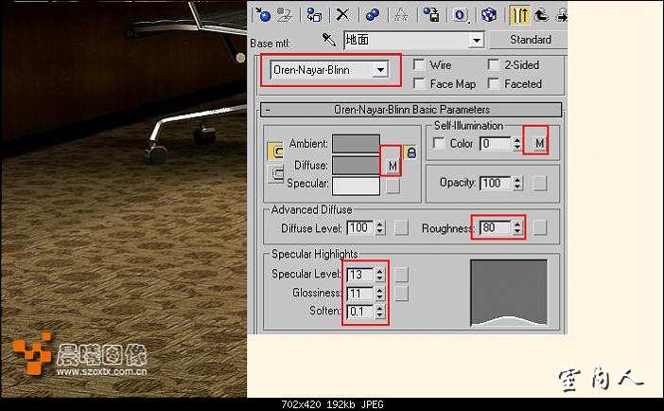Screen dimensions: 664x411
Task: Click the Go Forward to Sibling icon
Action: pos(561,15)
